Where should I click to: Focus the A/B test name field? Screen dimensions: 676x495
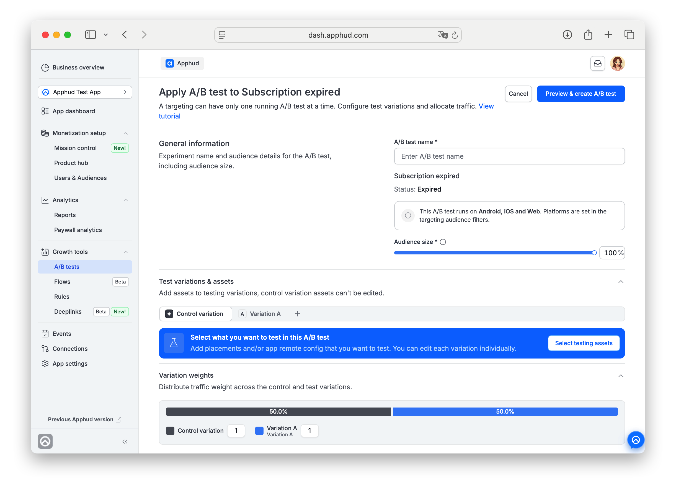click(509, 156)
